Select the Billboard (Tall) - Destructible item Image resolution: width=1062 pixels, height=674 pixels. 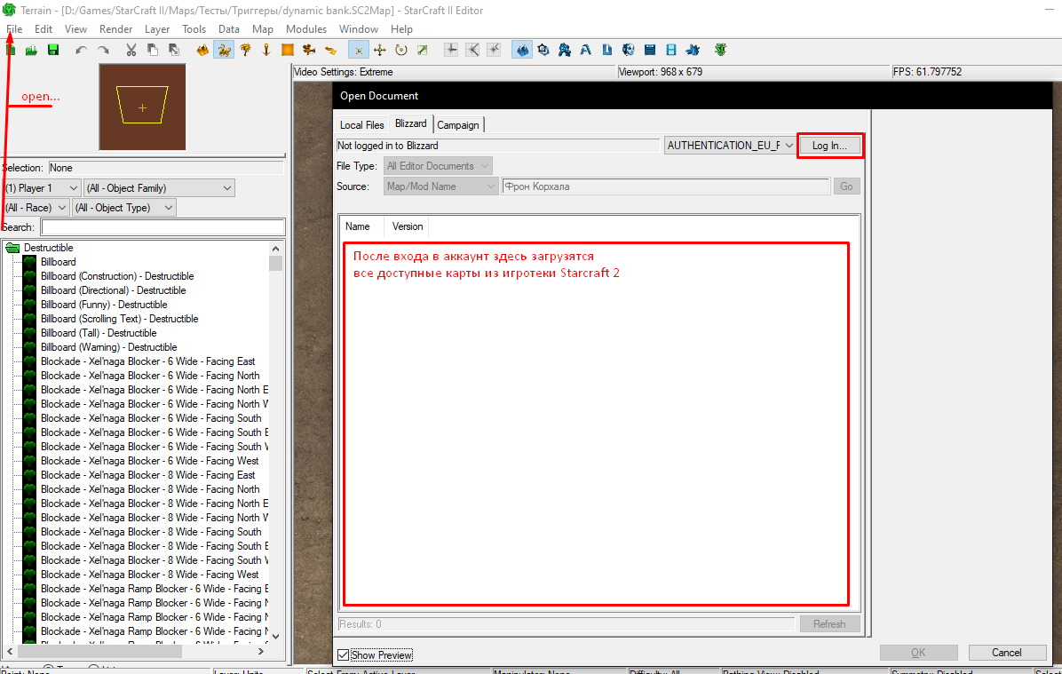point(99,333)
